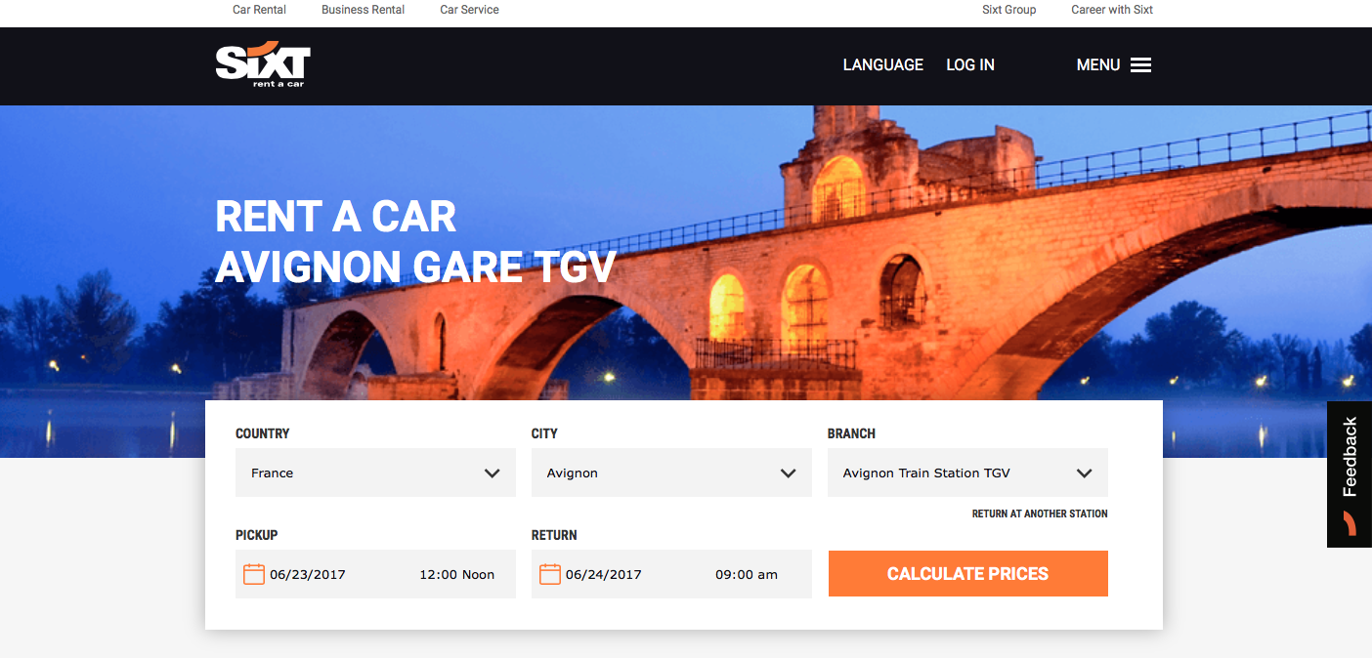
Task: Select Return at Another Station link
Action: click(1040, 514)
